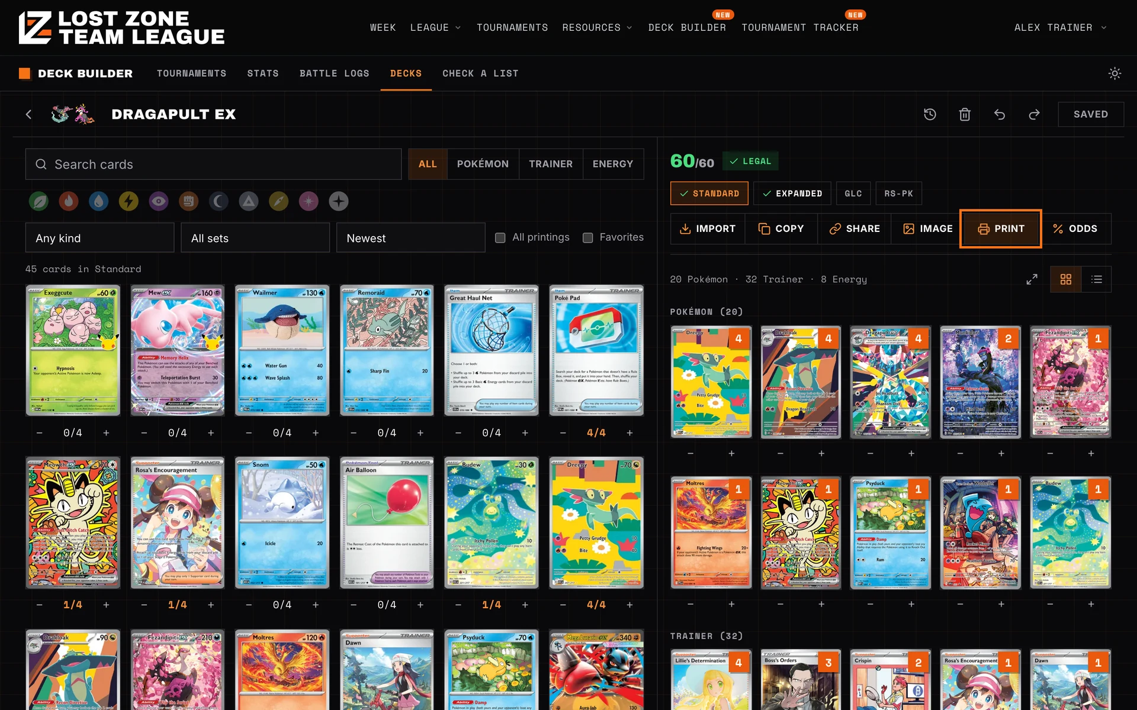Toggle light theme sun icon

click(x=1114, y=73)
